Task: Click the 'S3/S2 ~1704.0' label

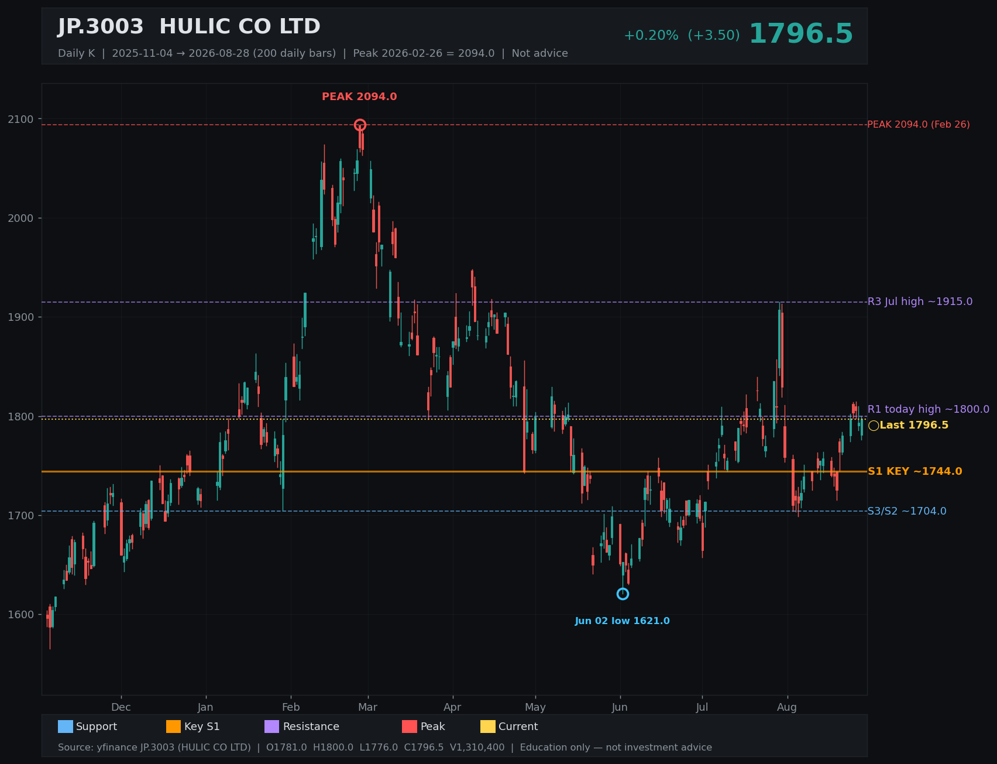Action: [907, 511]
